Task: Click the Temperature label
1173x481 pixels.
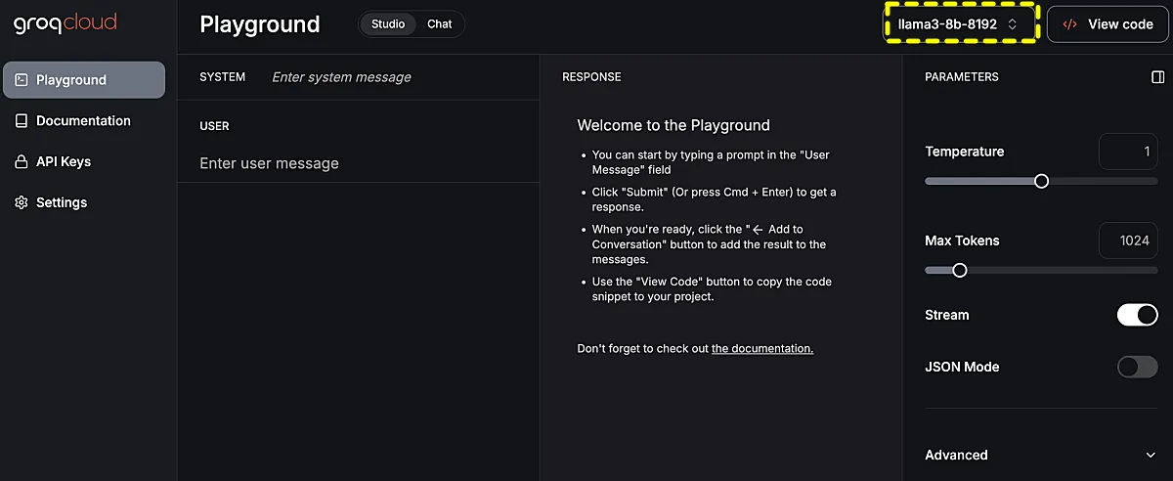Action: (965, 152)
